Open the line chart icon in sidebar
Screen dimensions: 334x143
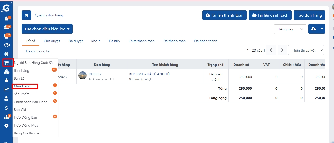6,89
